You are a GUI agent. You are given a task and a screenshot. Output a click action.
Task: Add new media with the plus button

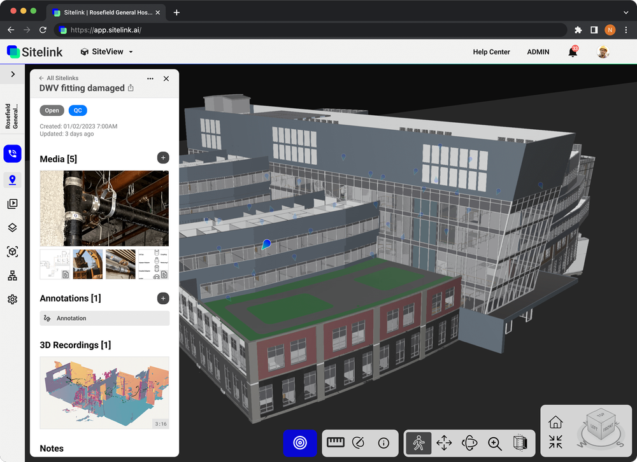point(163,157)
